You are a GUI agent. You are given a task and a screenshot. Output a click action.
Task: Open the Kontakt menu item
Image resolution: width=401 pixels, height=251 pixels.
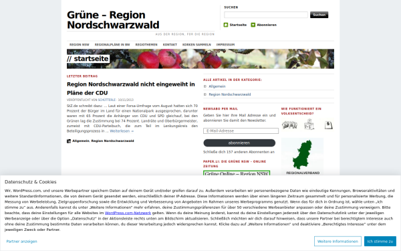coord(170,45)
